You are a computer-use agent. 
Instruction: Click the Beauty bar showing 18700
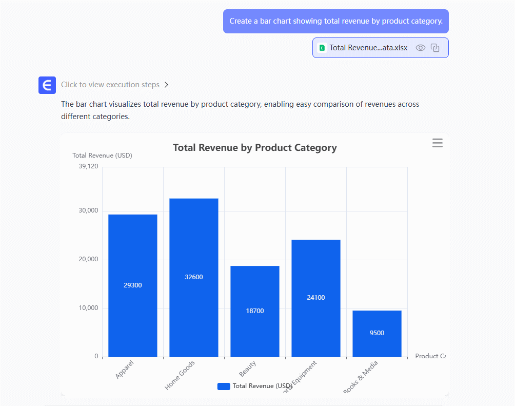point(255,311)
